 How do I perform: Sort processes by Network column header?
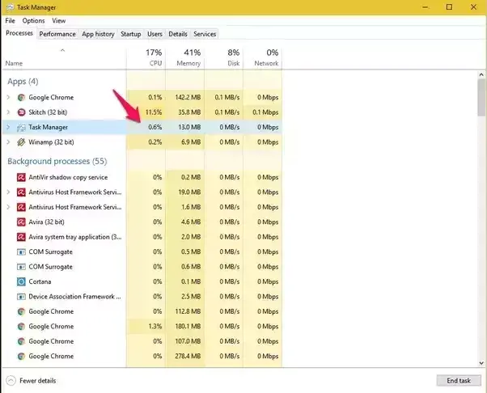click(x=262, y=57)
